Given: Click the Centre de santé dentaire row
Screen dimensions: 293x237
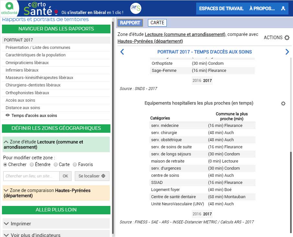Looking at the screenshot, I should point(202,197).
